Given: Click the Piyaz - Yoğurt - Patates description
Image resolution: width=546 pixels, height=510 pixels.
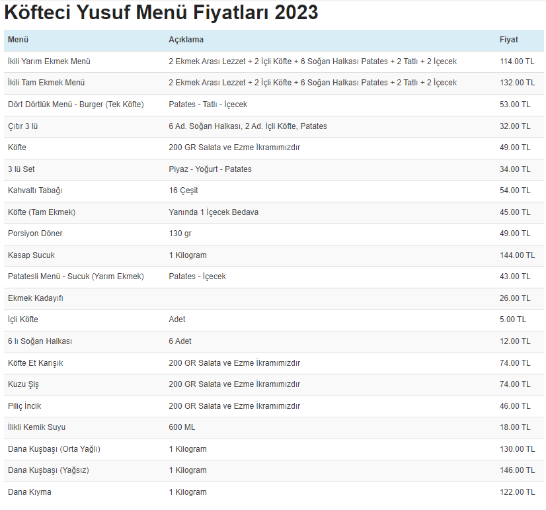Looking at the screenshot, I should coord(210,169).
